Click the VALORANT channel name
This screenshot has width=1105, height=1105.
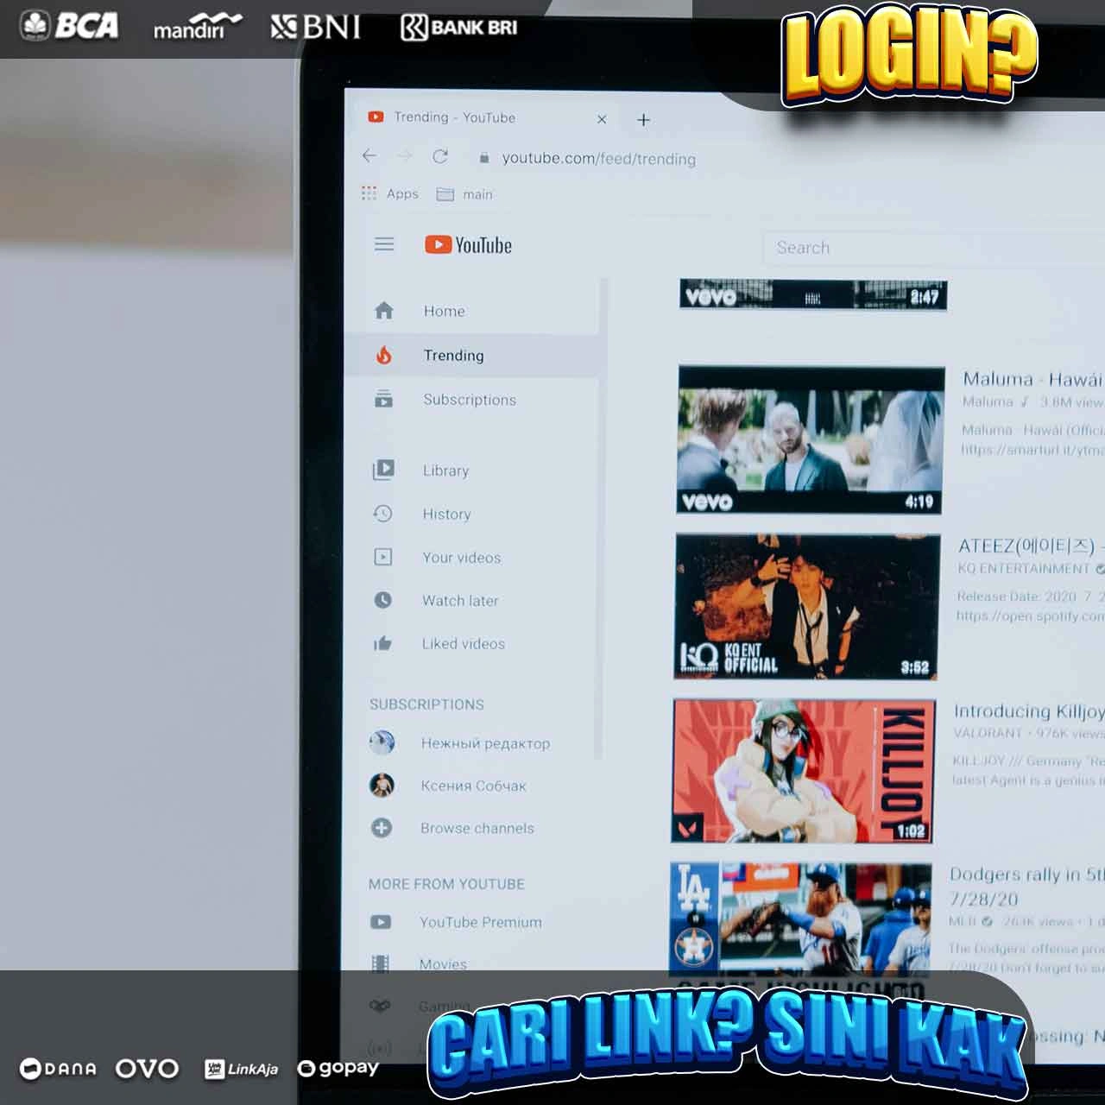click(x=988, y=732)
